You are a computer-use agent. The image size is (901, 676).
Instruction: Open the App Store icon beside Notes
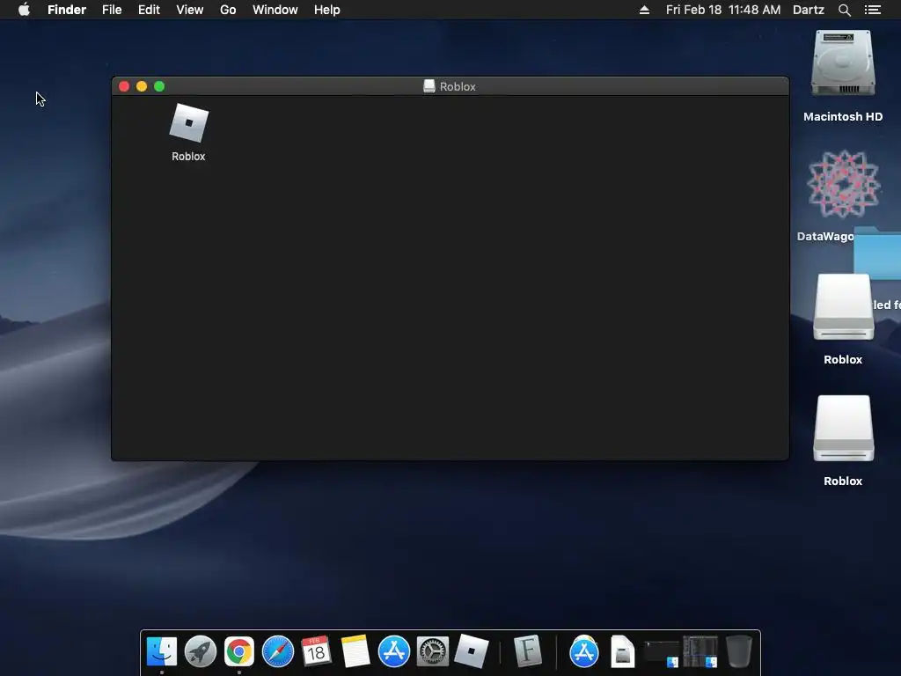click(x=394, y=651)
